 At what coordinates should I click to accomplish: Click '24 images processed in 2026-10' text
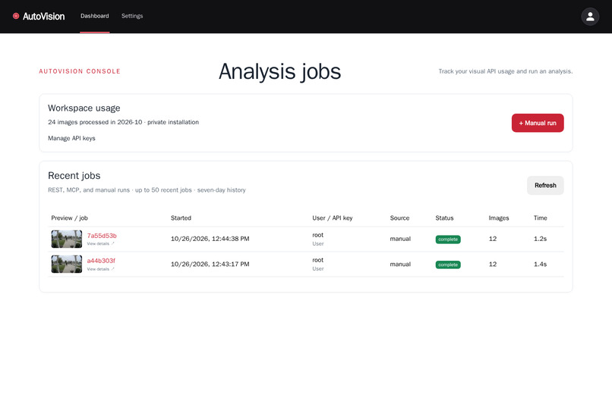[95, 122]
